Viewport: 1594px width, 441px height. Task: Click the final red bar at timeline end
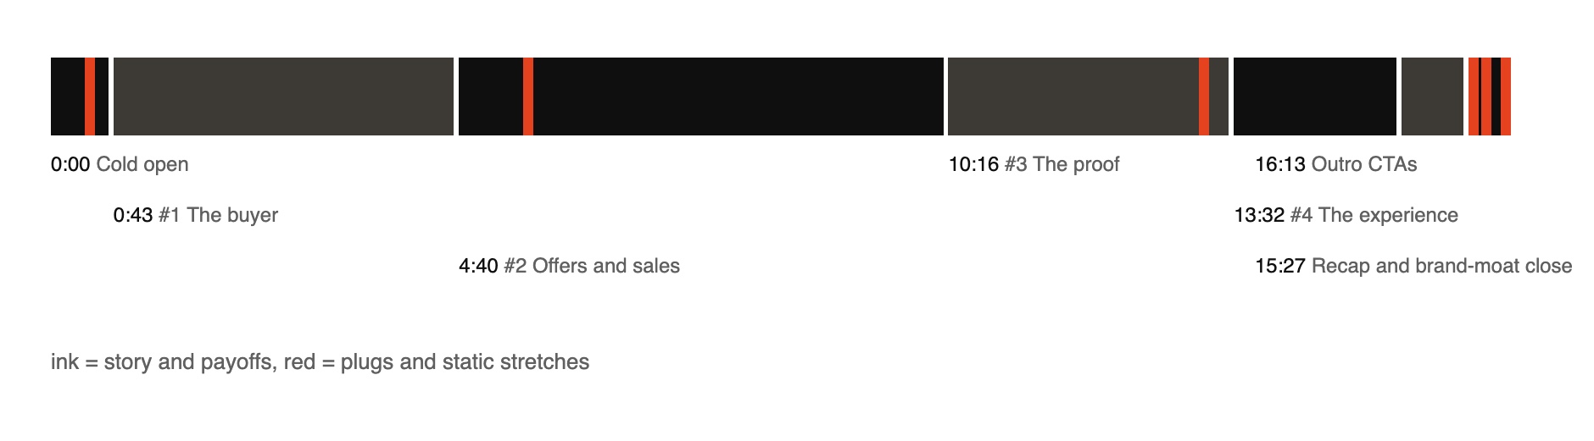1506,96
